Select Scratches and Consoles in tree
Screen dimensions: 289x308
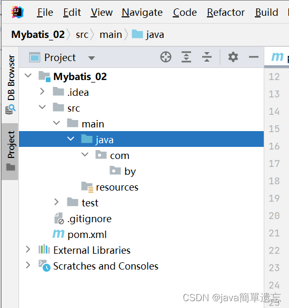pos(106,266)
